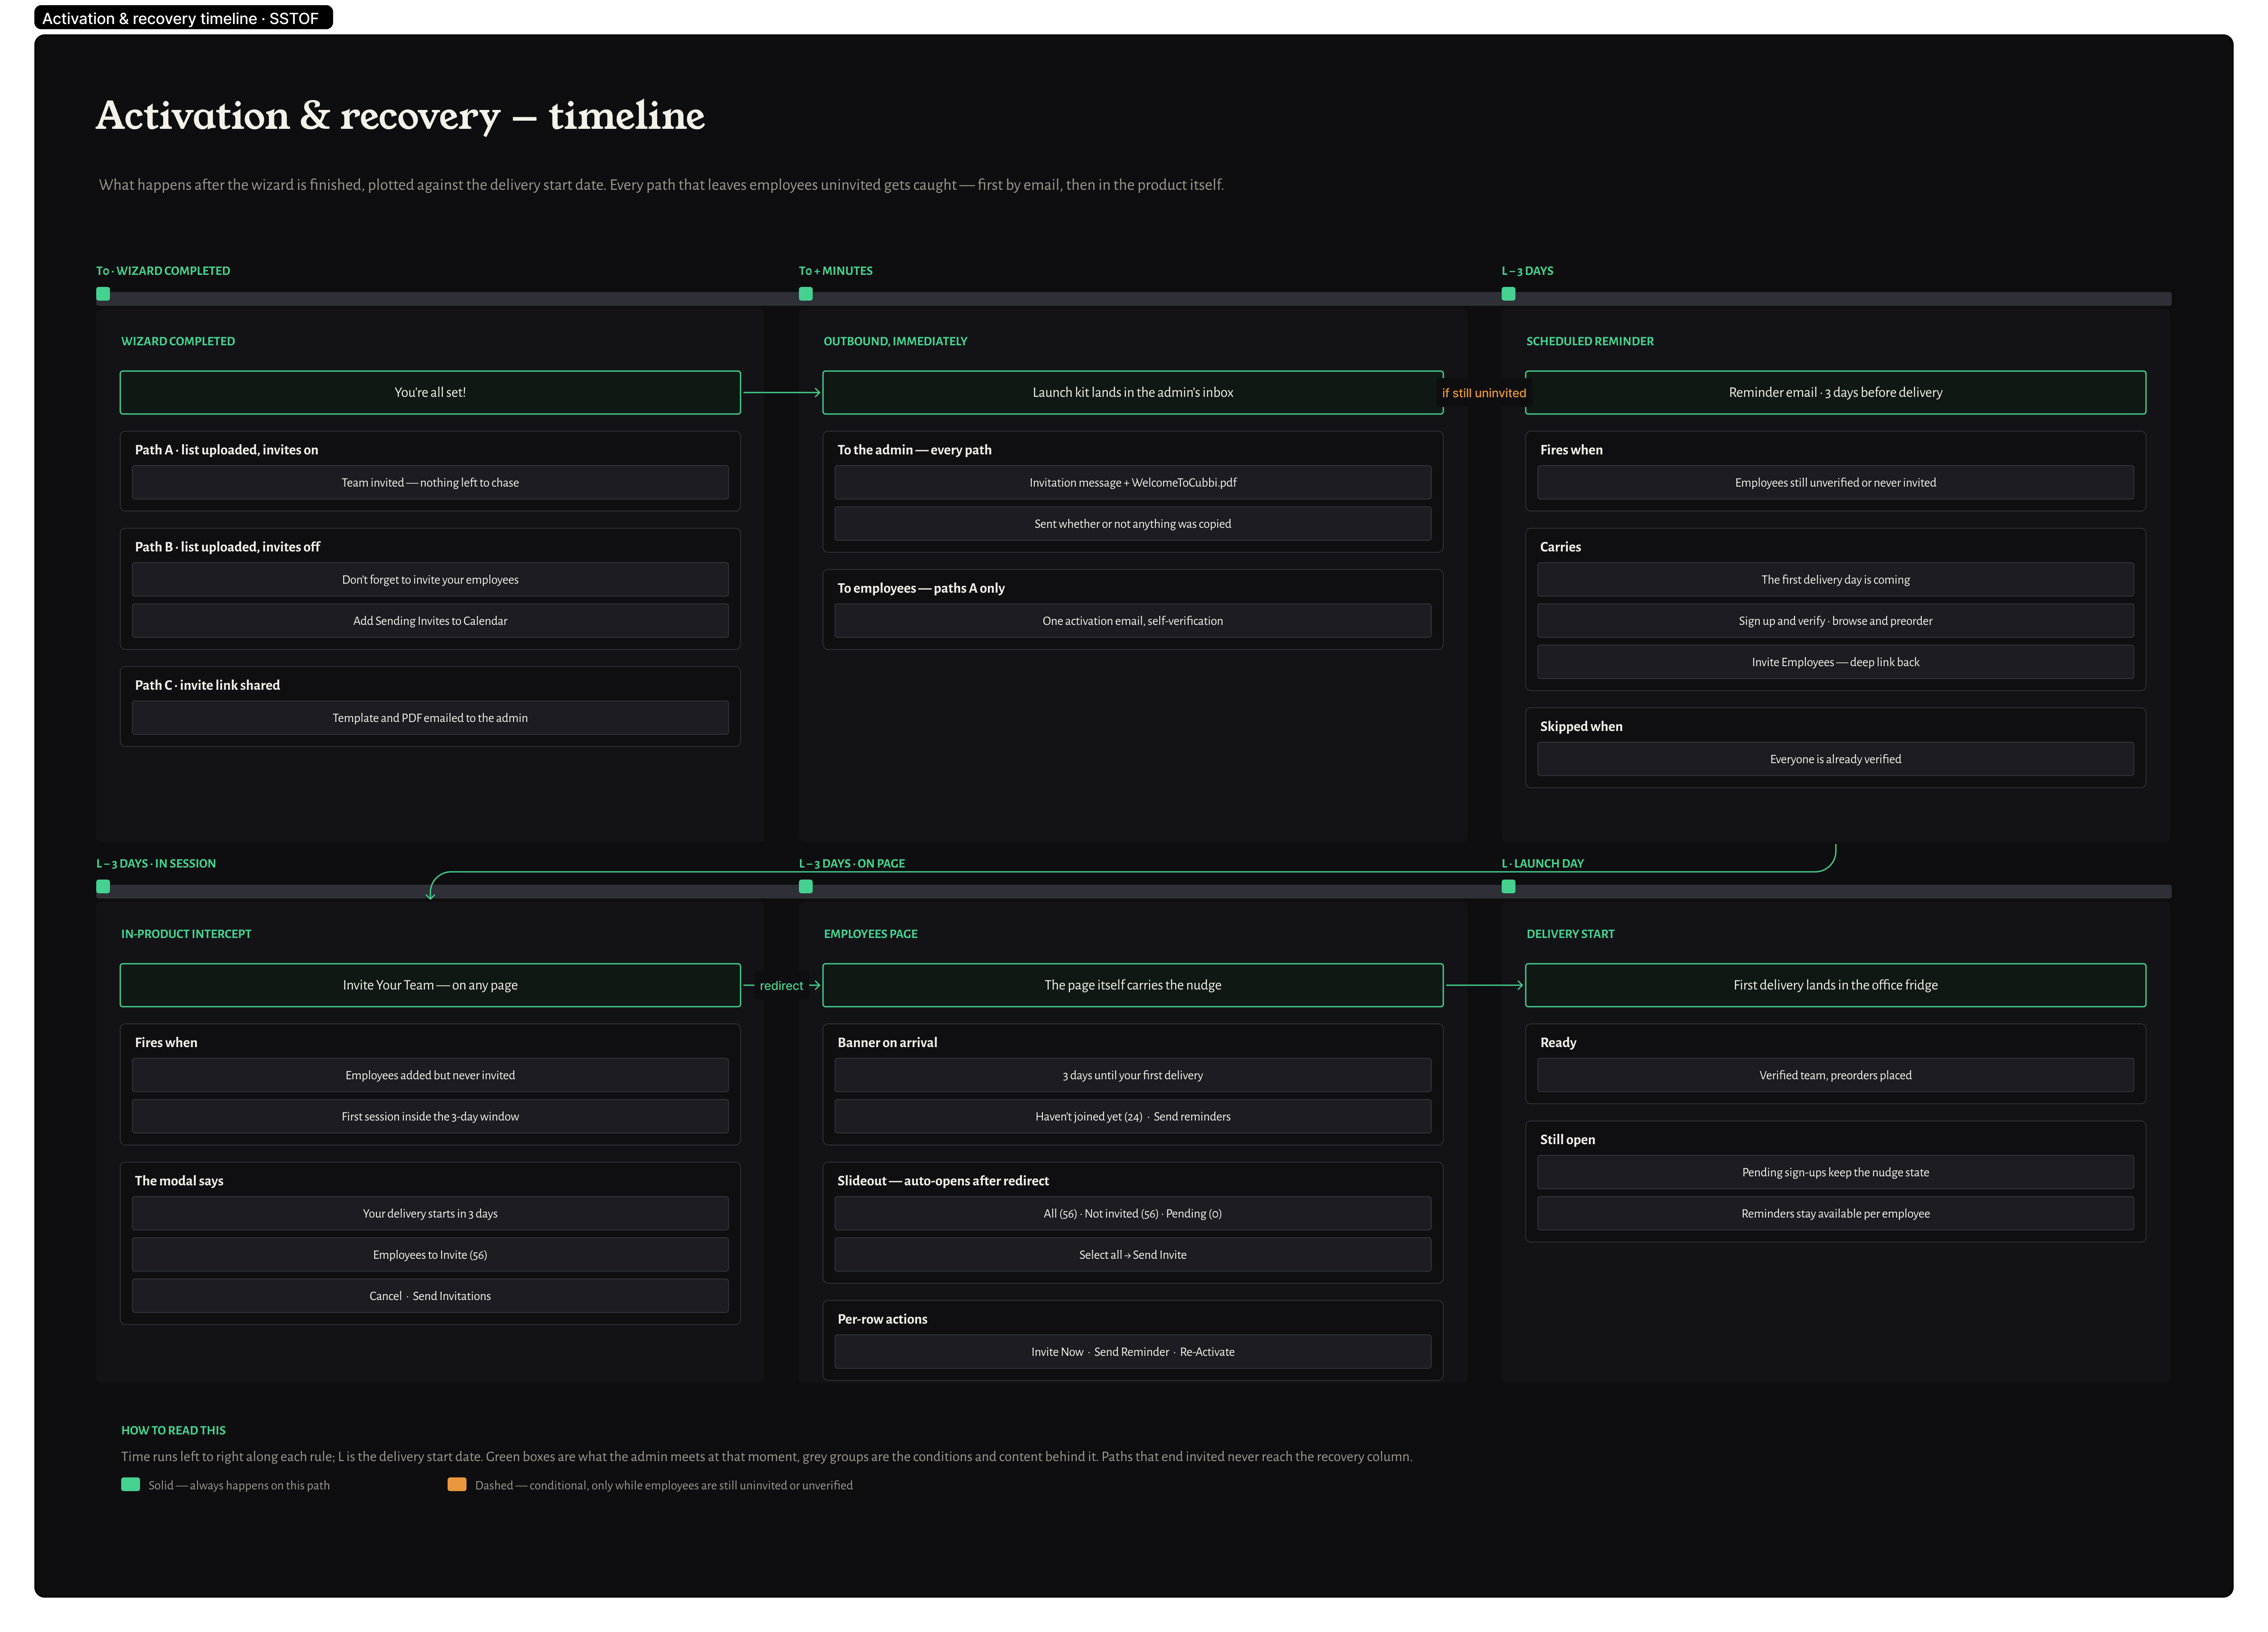Click "Pending sign-ups keep the nudge state"
2268x1632 pixels.
pos(1835,1172)
